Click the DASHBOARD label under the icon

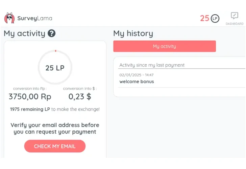(x=234, y=24)
